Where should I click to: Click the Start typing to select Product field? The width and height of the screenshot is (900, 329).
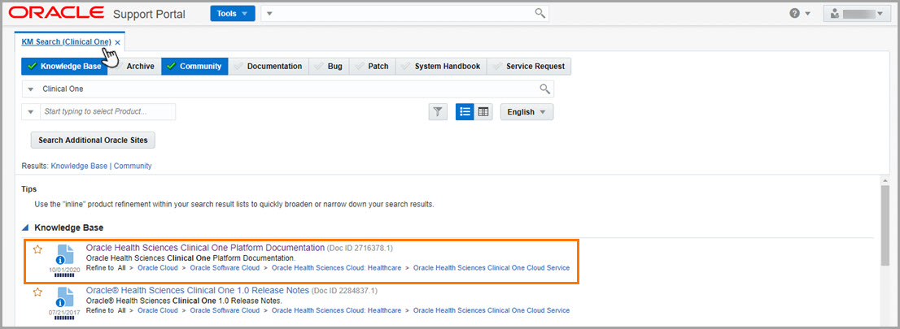[107, 112]
